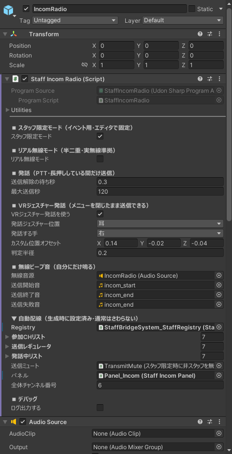This screenshot has width=232, height=454.
Task: Click the Scale Z field
Action: 206,65
